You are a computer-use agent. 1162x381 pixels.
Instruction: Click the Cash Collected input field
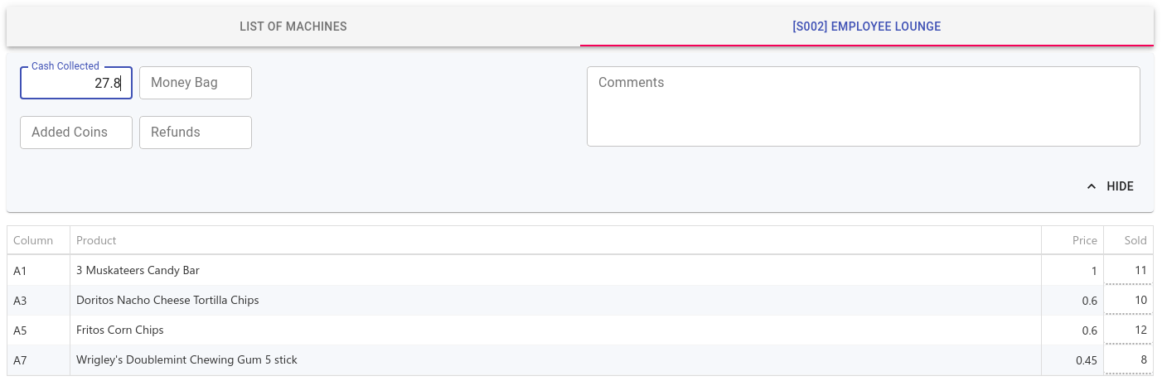pyautogui.click(x=76, y=83)
